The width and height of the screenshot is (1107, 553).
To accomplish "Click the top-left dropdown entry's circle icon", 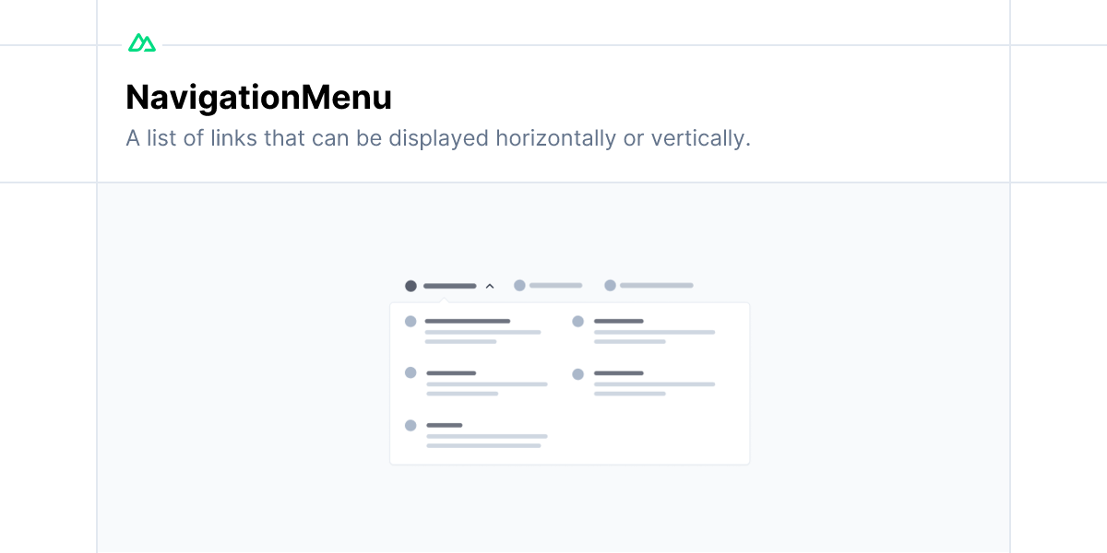I will point(411,322).
